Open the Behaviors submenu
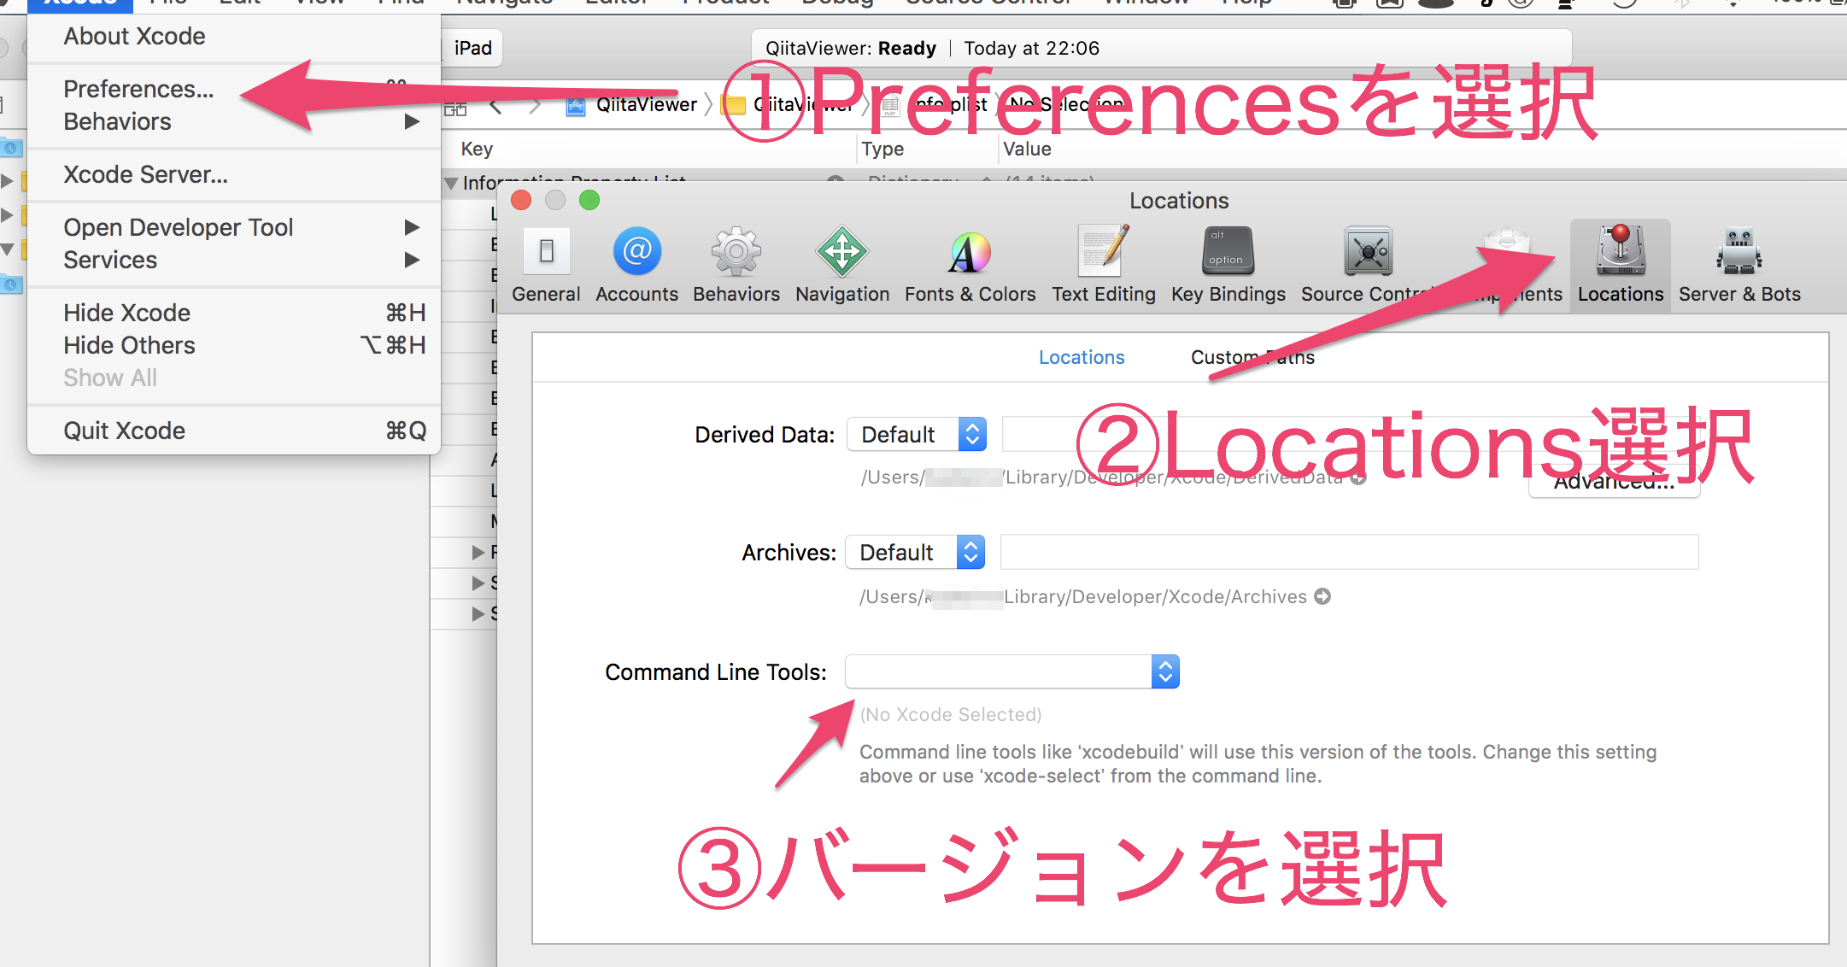Viewport: 1847px width, 967px height. pyautogui.click(x=234, y=121)
